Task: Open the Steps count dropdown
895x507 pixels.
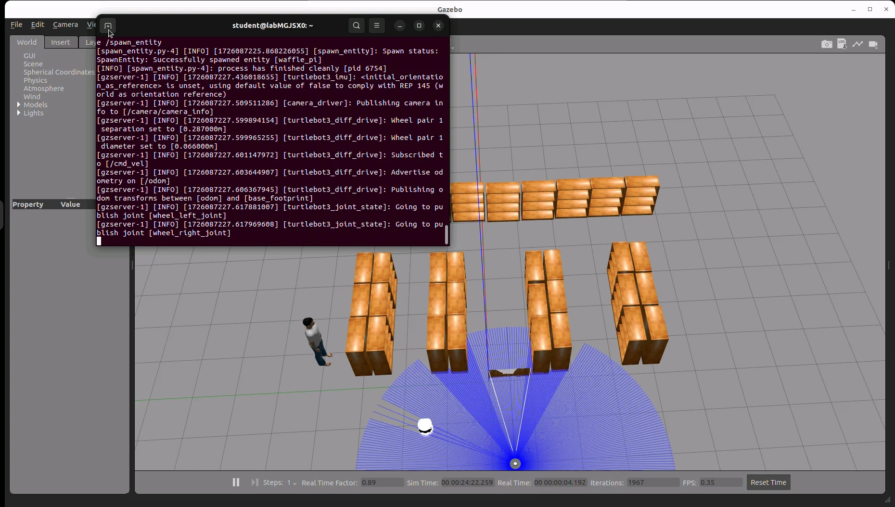Action: point(292,482)
